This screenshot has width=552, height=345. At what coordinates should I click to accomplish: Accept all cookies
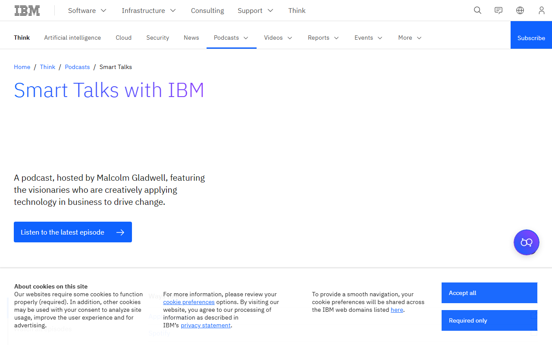click(489, 293)
